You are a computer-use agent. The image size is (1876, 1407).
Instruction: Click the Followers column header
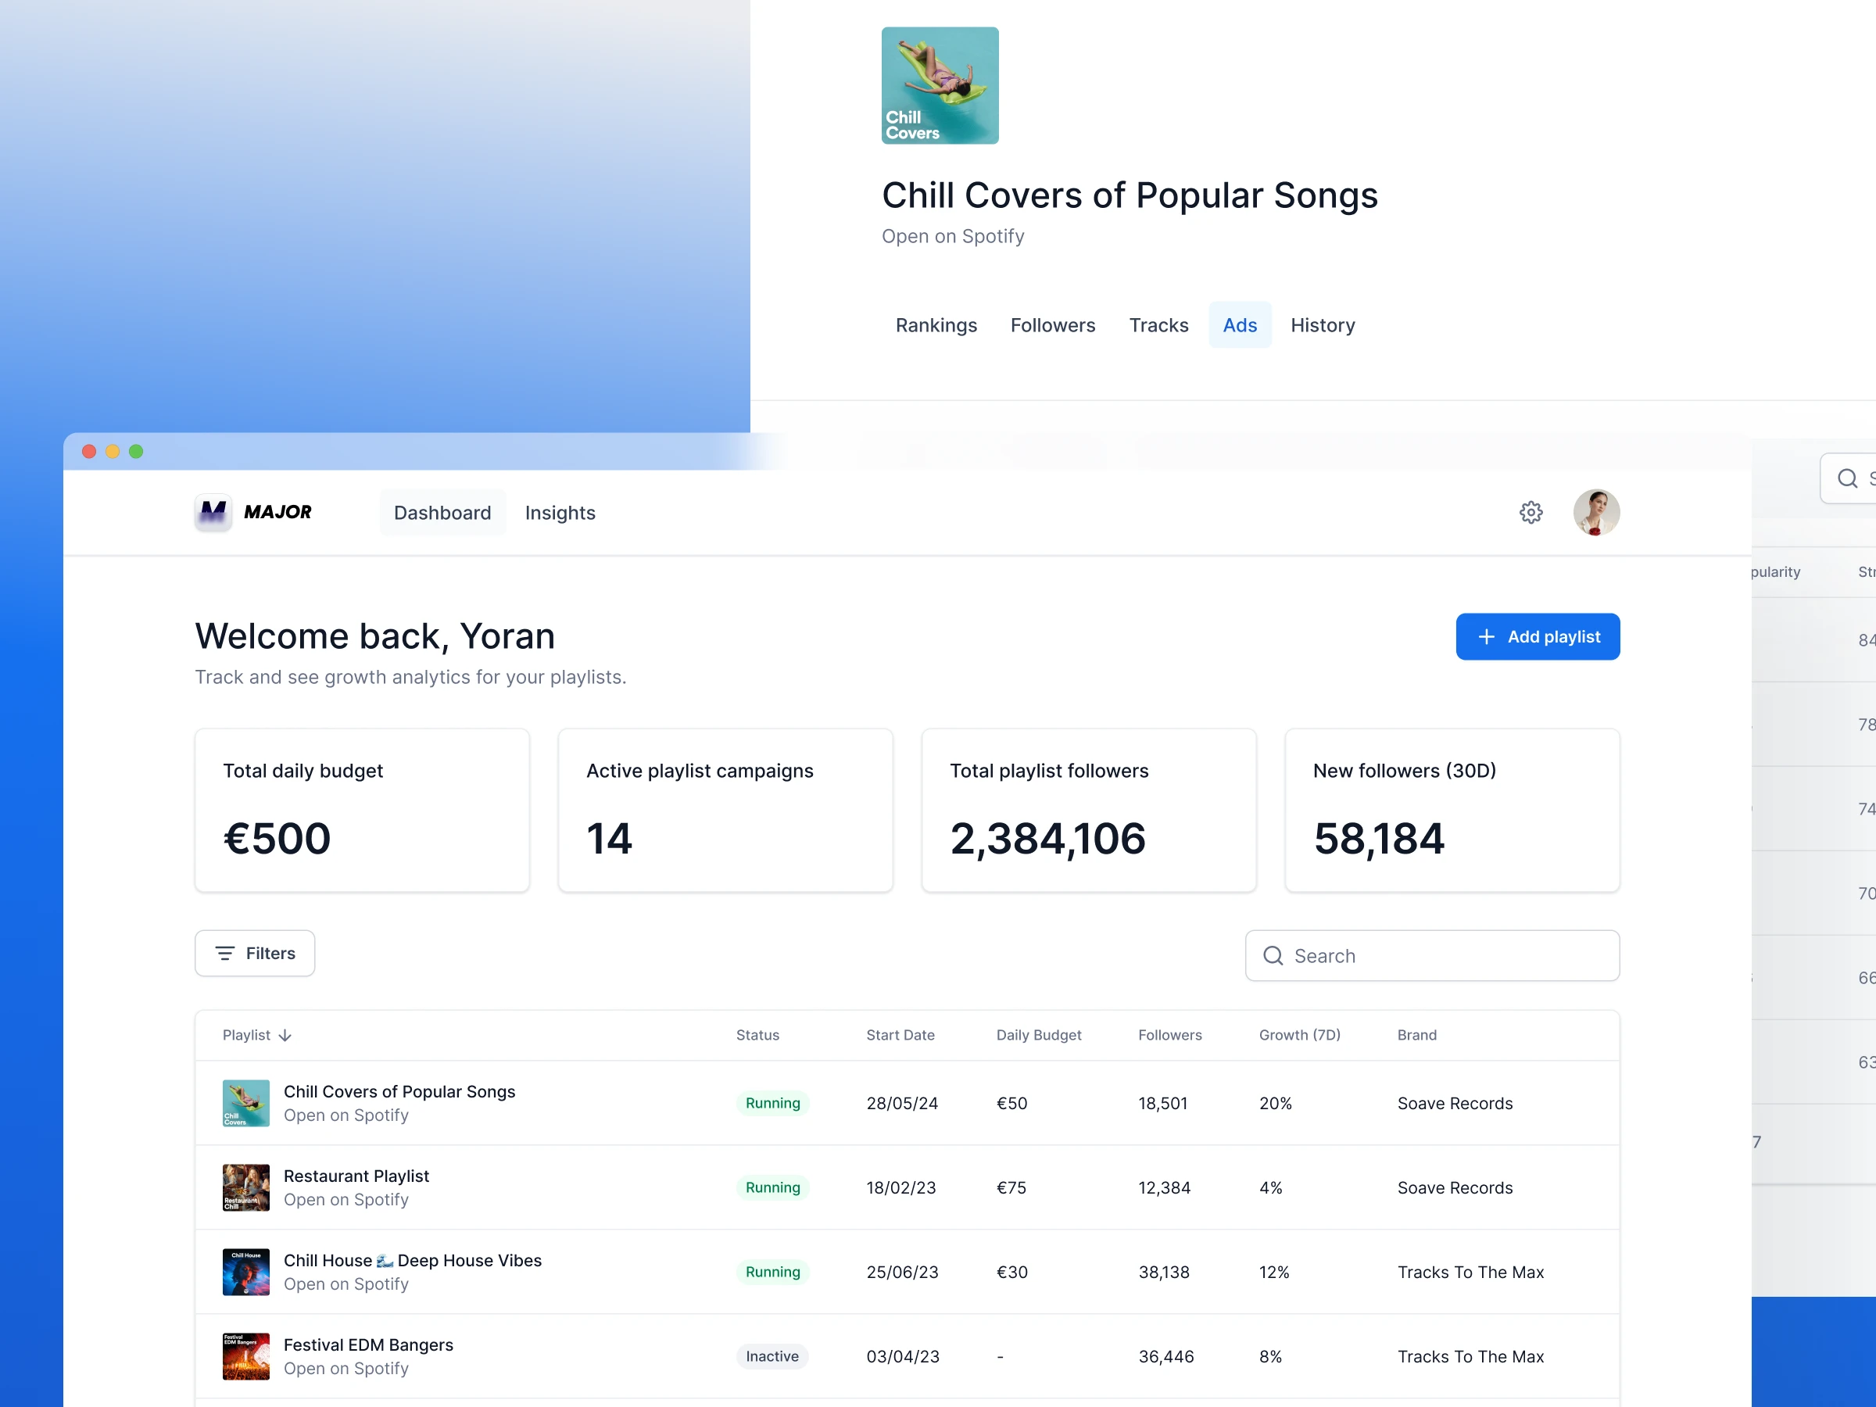(x=1169, y=1035)
